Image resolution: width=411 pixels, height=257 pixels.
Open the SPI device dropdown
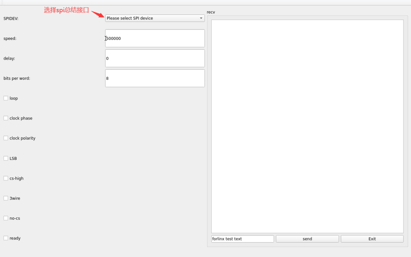pyautogui.click(x=152, y=18)
